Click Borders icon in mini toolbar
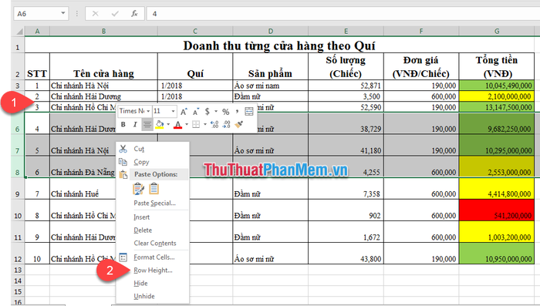This screenshot has width=540, height=306. click(x=196, y=124)
